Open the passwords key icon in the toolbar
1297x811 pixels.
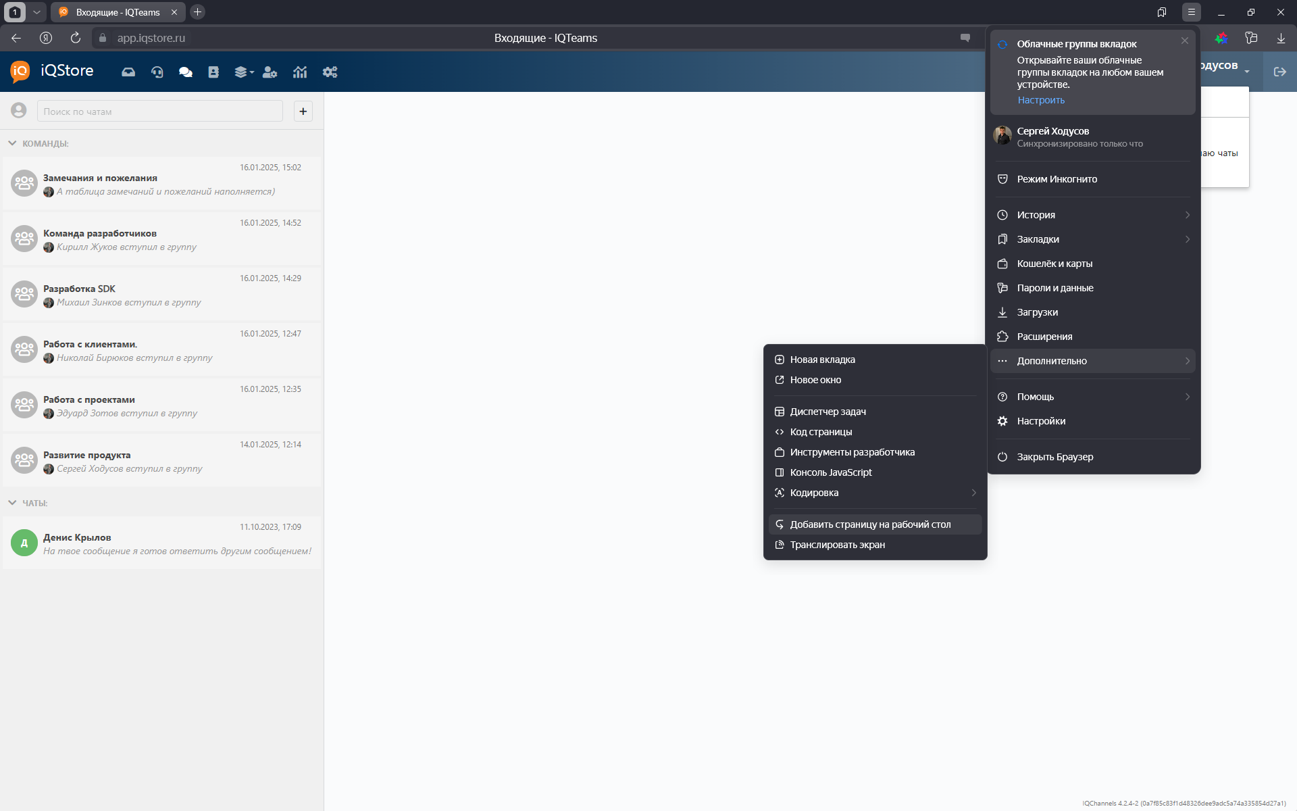point(1251,38)
